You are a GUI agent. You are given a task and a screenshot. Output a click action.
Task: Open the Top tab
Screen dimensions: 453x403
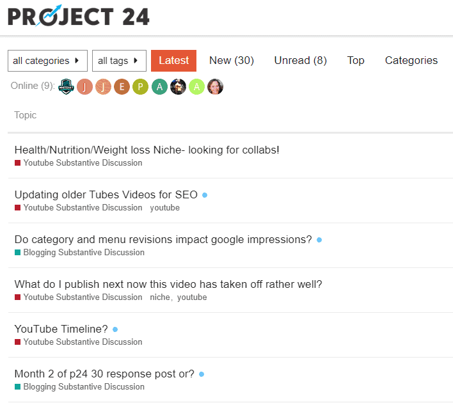[x=356, y=60]
